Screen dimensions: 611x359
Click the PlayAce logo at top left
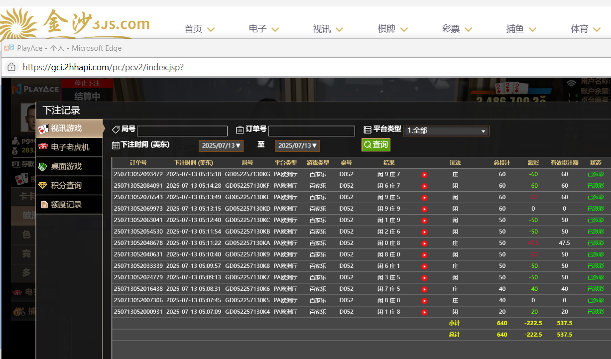[x=35, y=89]
